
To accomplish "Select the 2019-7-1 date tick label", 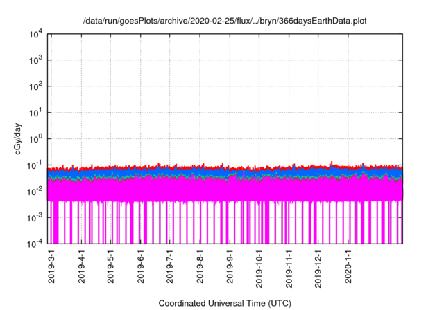I will click(171, 268).
